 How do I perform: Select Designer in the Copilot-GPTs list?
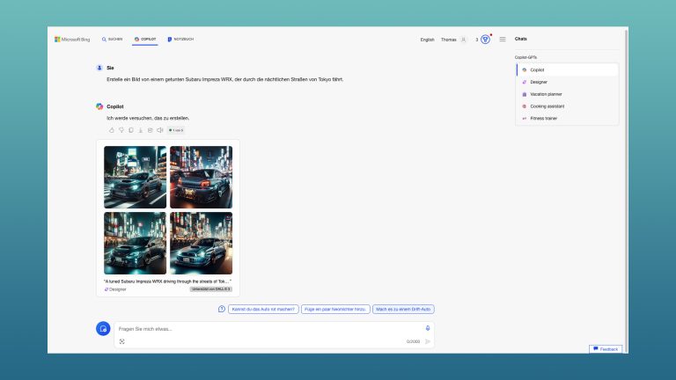coord(538,82)
